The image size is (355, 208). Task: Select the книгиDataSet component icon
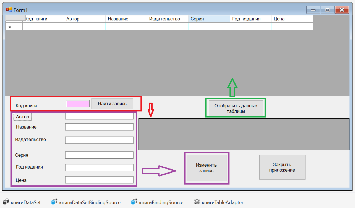[6, 202]
